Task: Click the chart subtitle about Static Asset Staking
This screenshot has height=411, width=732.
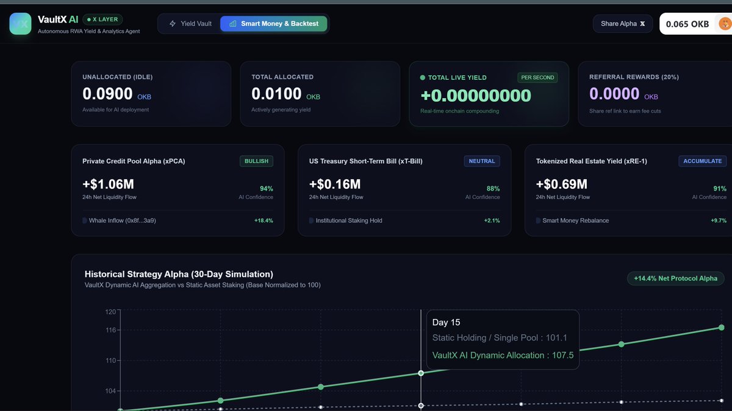Action: tap(203, 285)
